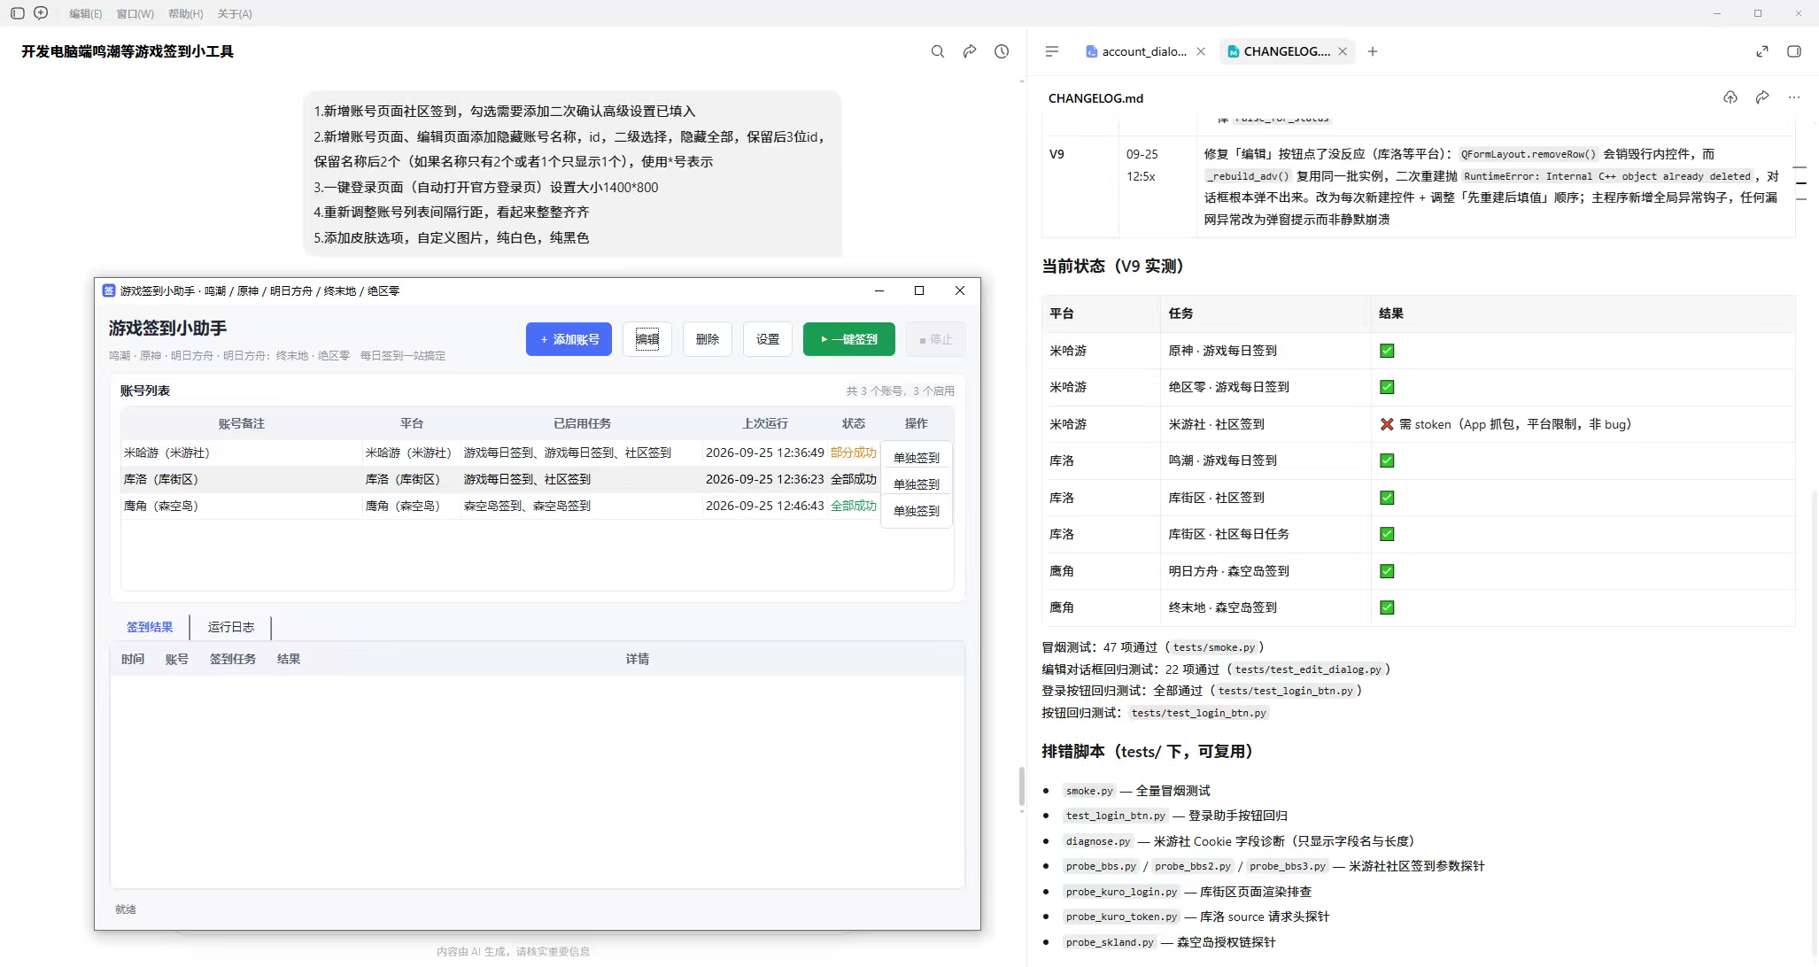Screen dimensions: 1819x967
Task: Select the 库洛（库街区）account row
Action: 500,479
